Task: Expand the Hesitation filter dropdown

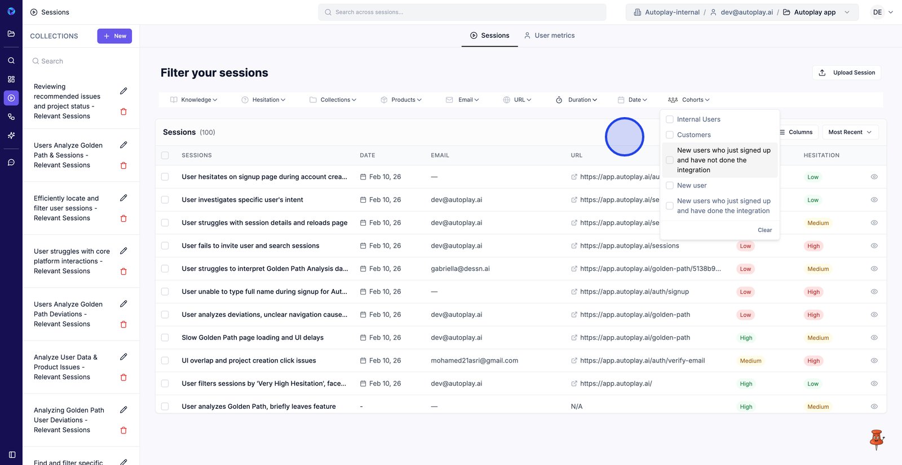Action: [x=263, y=100]
